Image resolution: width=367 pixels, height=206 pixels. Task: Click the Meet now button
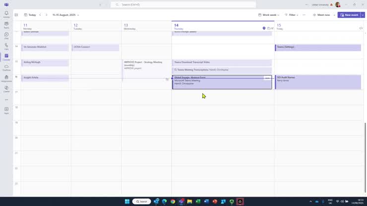[321, 15]
